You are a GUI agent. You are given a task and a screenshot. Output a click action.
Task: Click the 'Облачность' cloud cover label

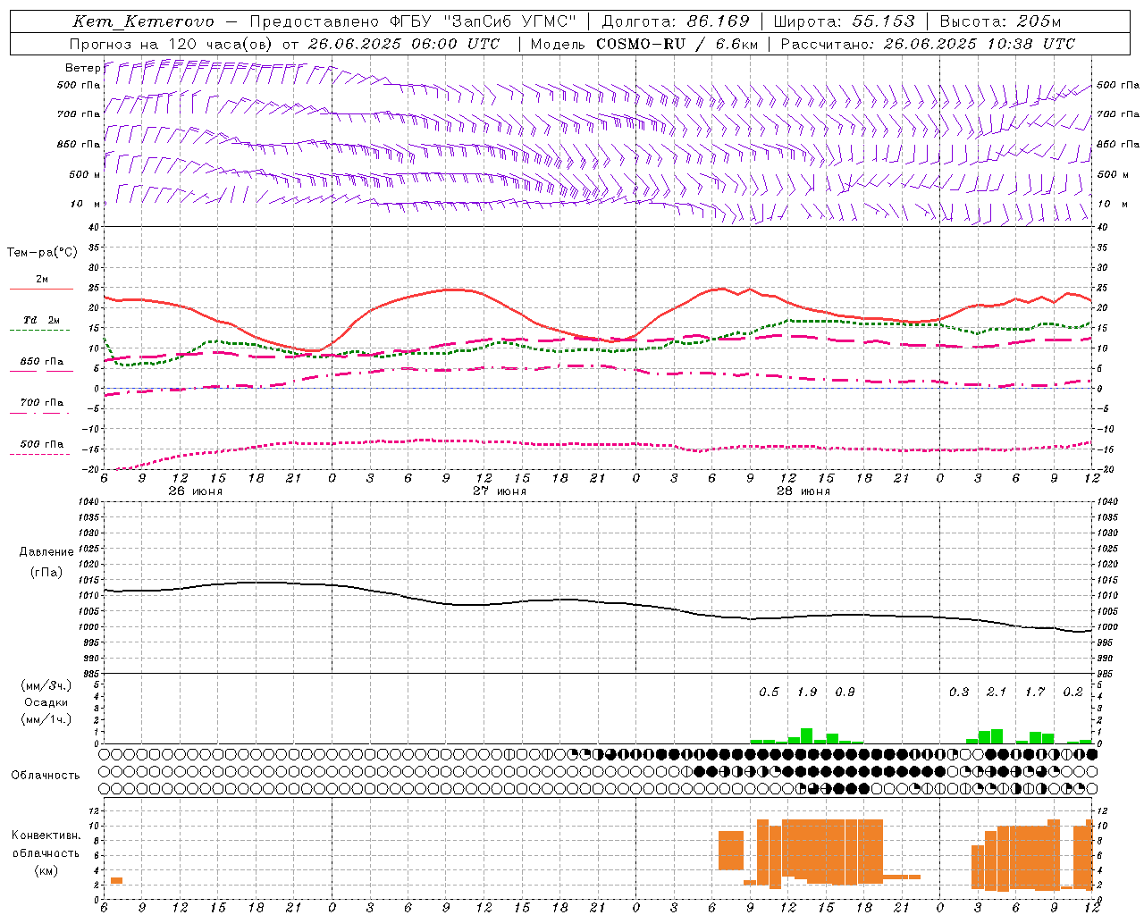[46, 775]
